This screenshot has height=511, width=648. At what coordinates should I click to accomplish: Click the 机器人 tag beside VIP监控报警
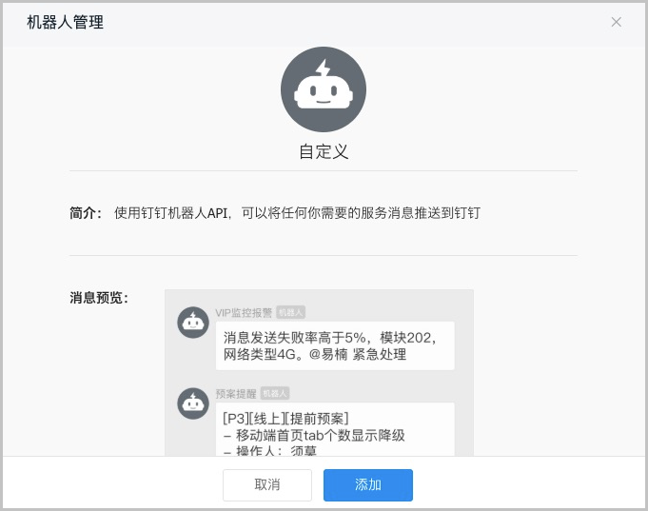click(291, 312)
